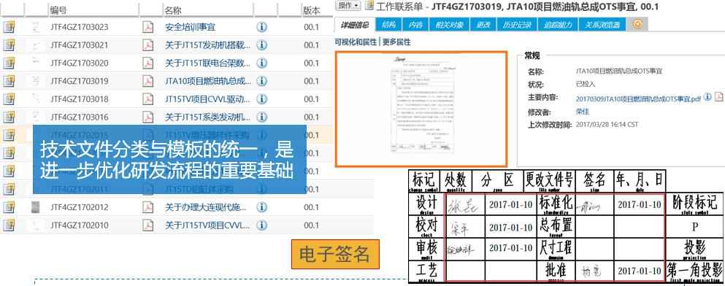Click timestamp 2017/03/28 16:14 CST

(x=607, y=125)
